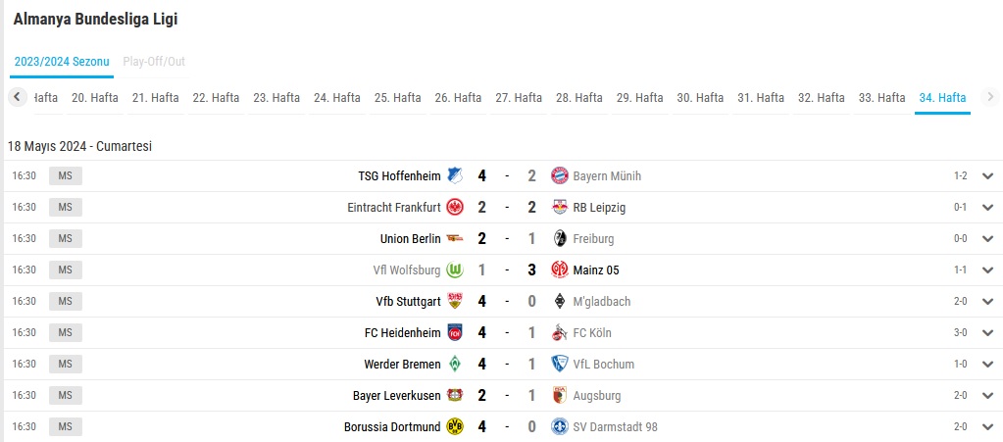Click the Werder Bremen diamond logo
The width and height of the screenshot is (1003, 442).
(455, 364)
